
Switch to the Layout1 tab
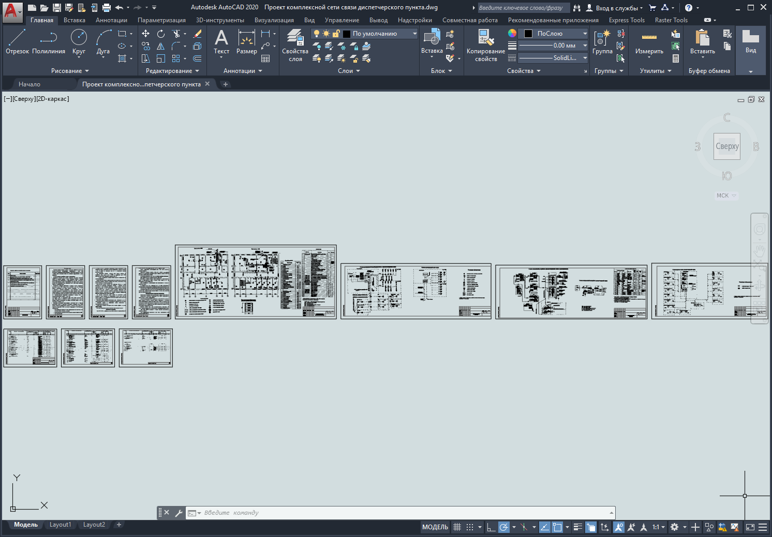[60, 525]
